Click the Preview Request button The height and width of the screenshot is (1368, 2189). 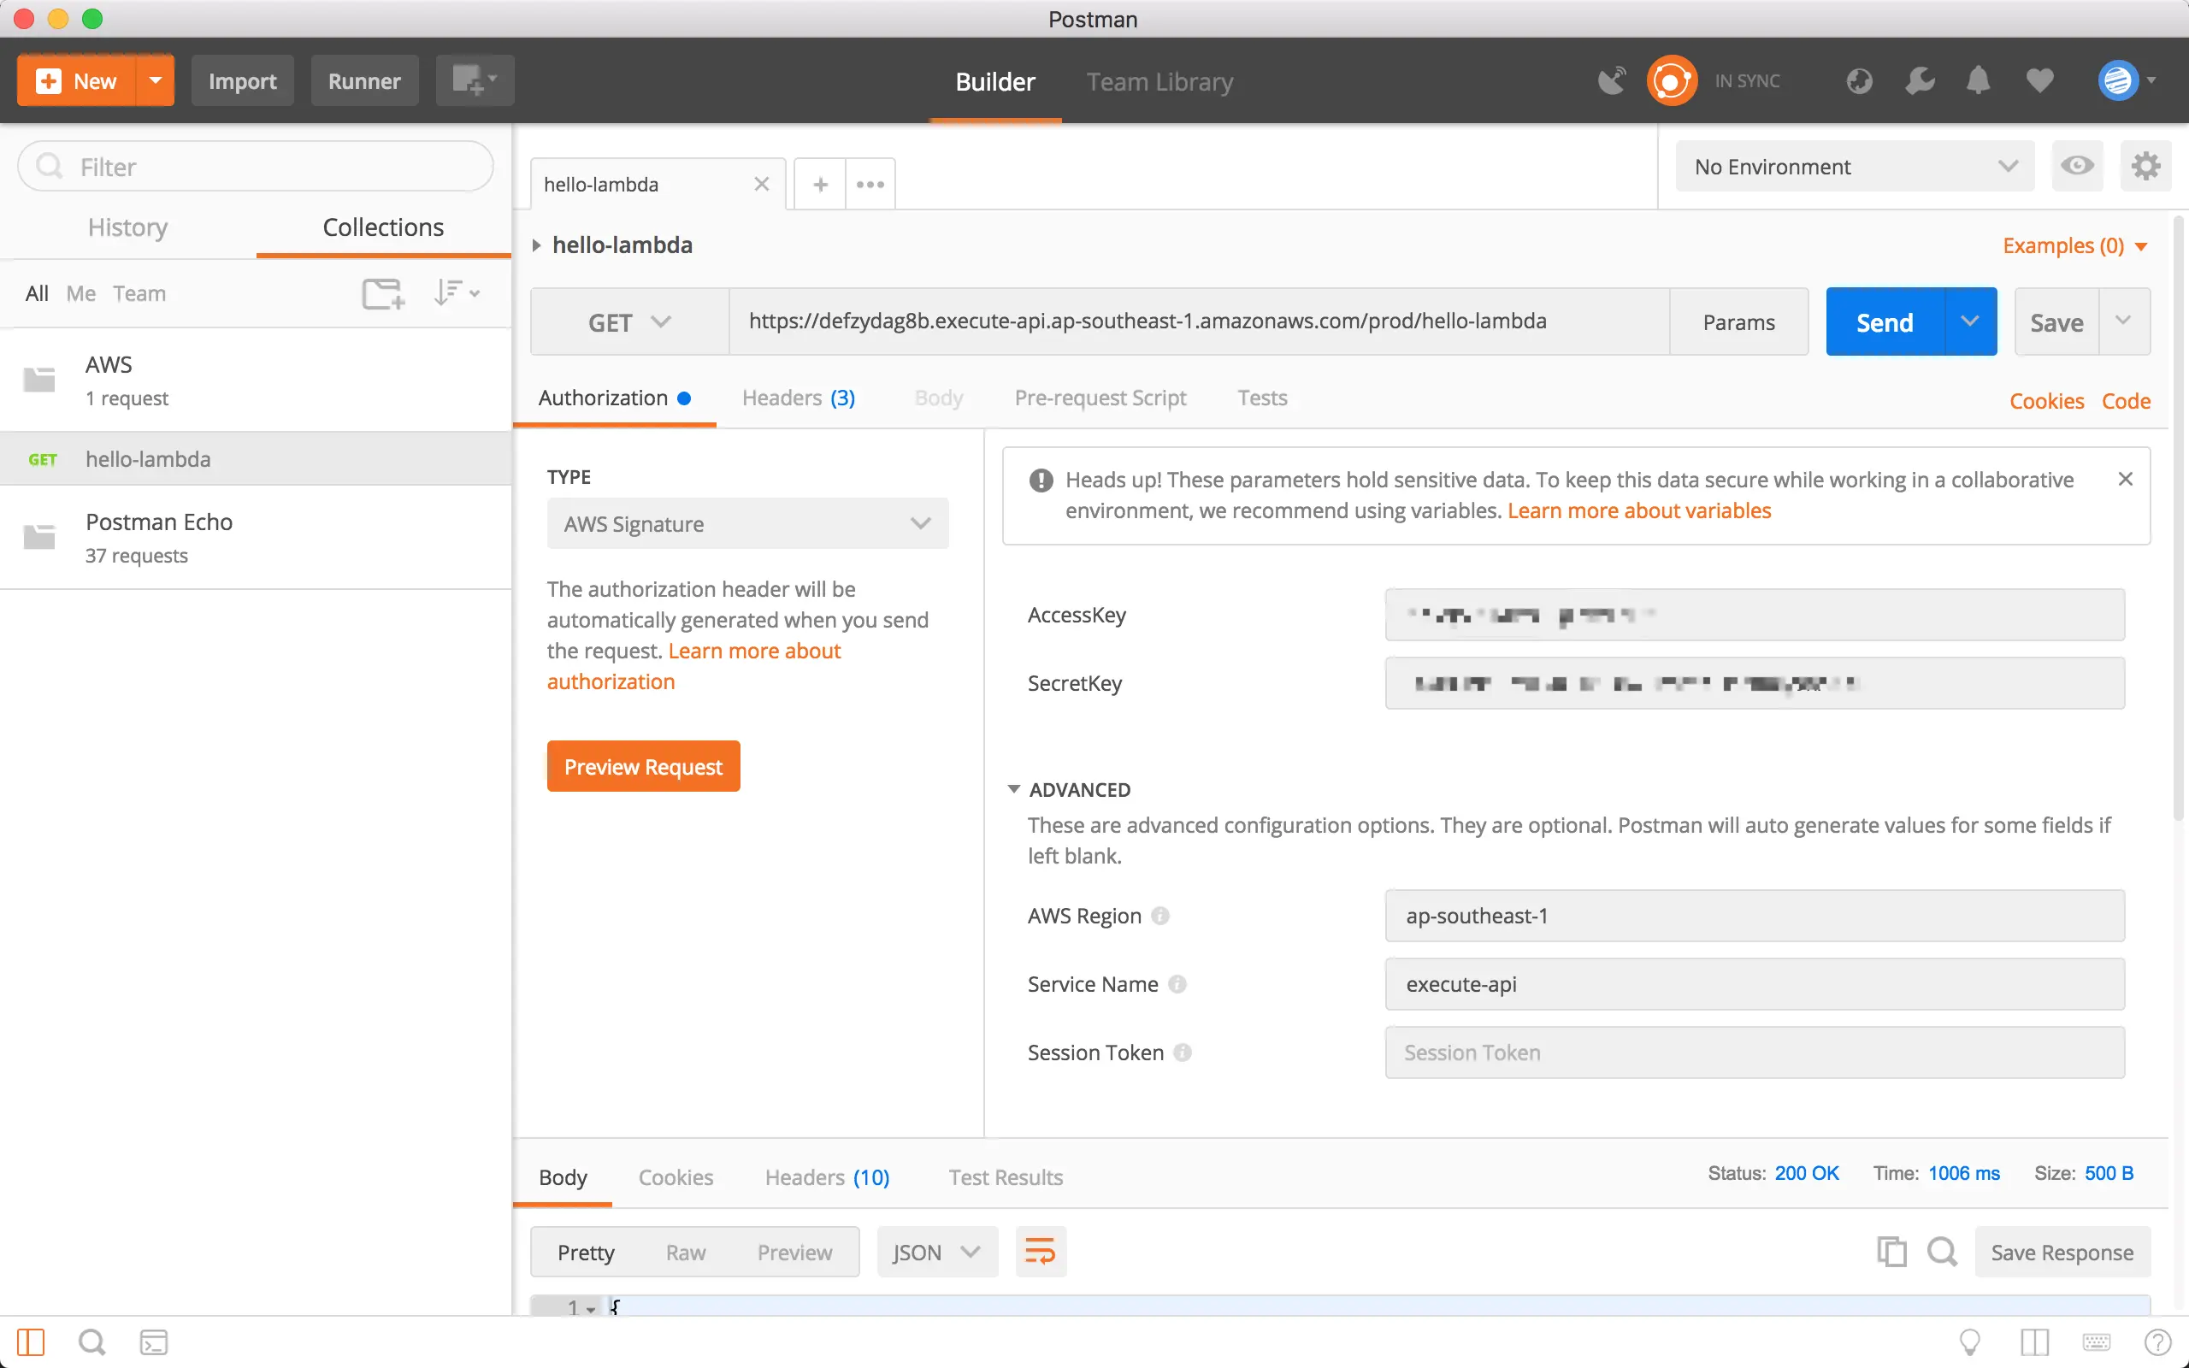point(643,767)
